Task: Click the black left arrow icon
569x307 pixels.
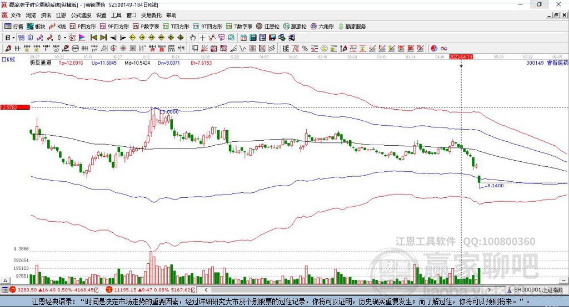Action: point(113,38)
